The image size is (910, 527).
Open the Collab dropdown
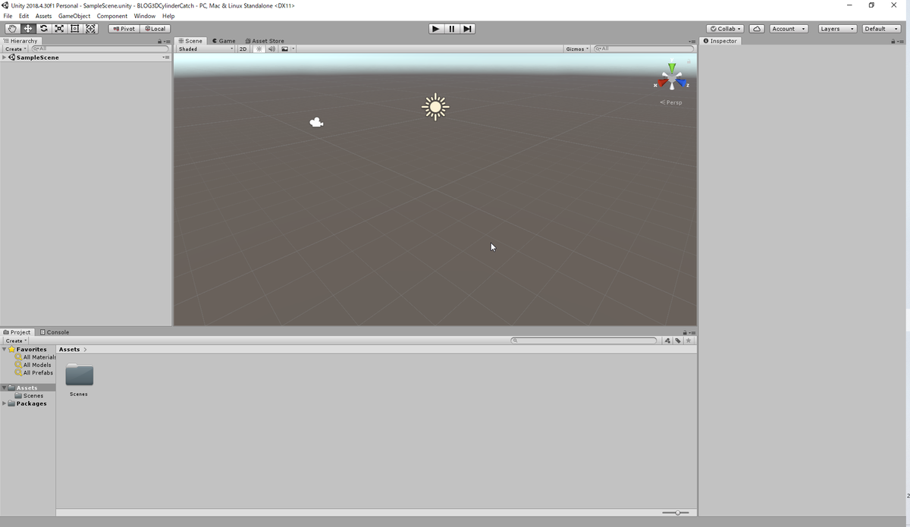pyautogui.click(x=726, y=29)
